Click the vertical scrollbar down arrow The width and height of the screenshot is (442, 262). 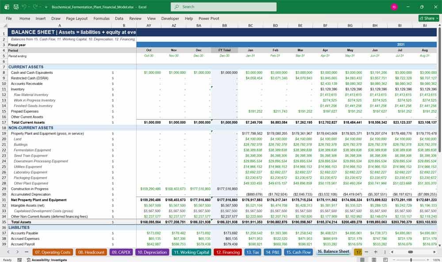[x=439, y=245]
